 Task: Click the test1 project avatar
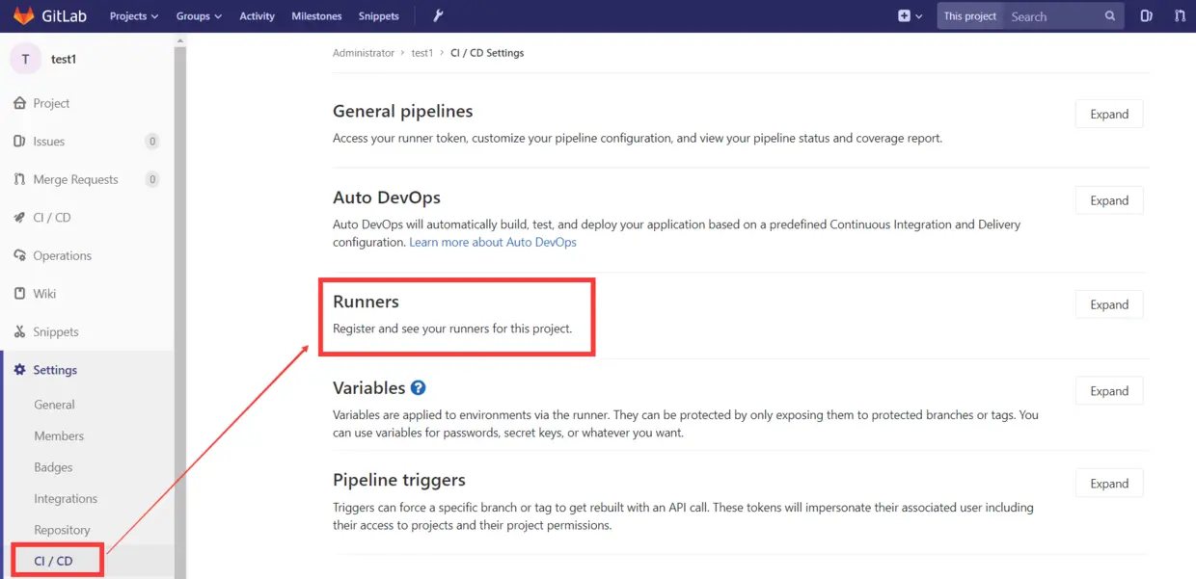[25, 59]
